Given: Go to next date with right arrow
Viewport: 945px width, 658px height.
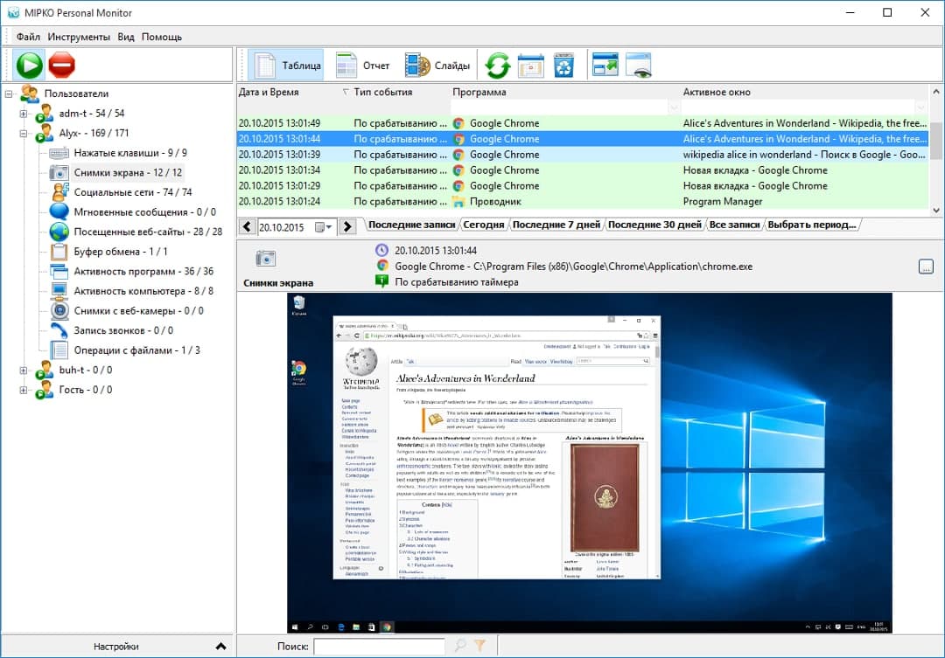Looking at the screenshot, I should pyautogui.click(x=347, y=227).
